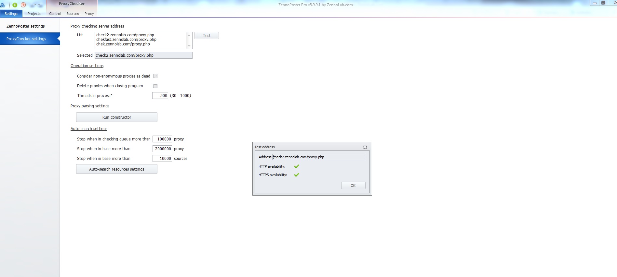The width and height of the screenshot is (617, 277).
Task: Click the Operation settings heading
Action: 87,66
